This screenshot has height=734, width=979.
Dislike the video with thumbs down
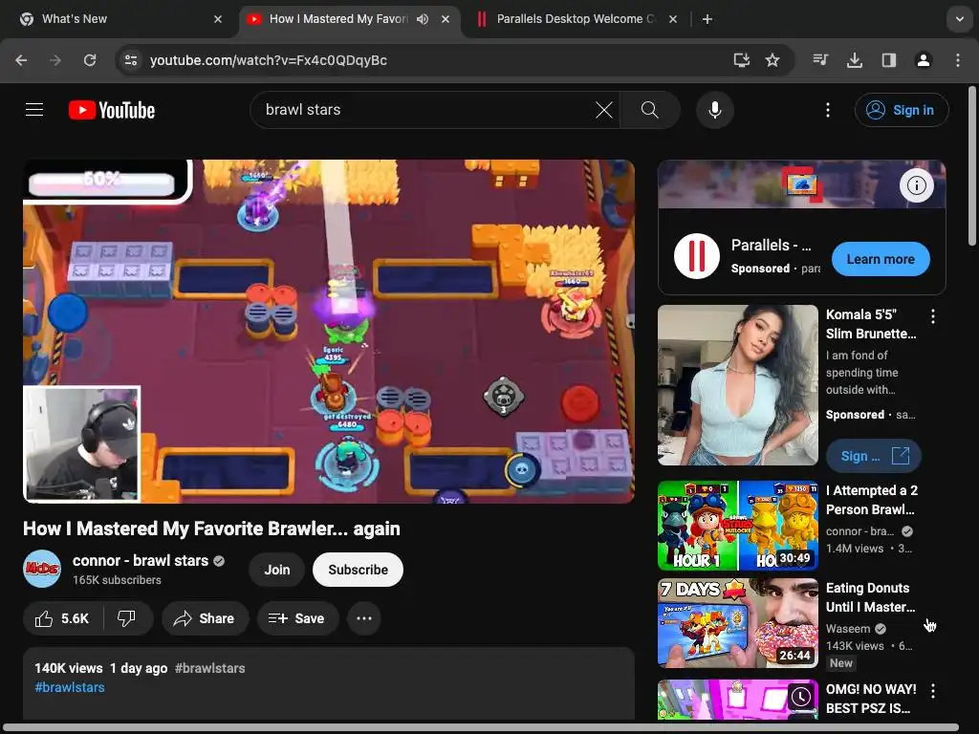coord(127,618)
